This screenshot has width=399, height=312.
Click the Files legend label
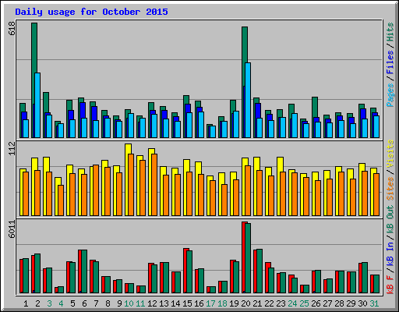point(390,62)
